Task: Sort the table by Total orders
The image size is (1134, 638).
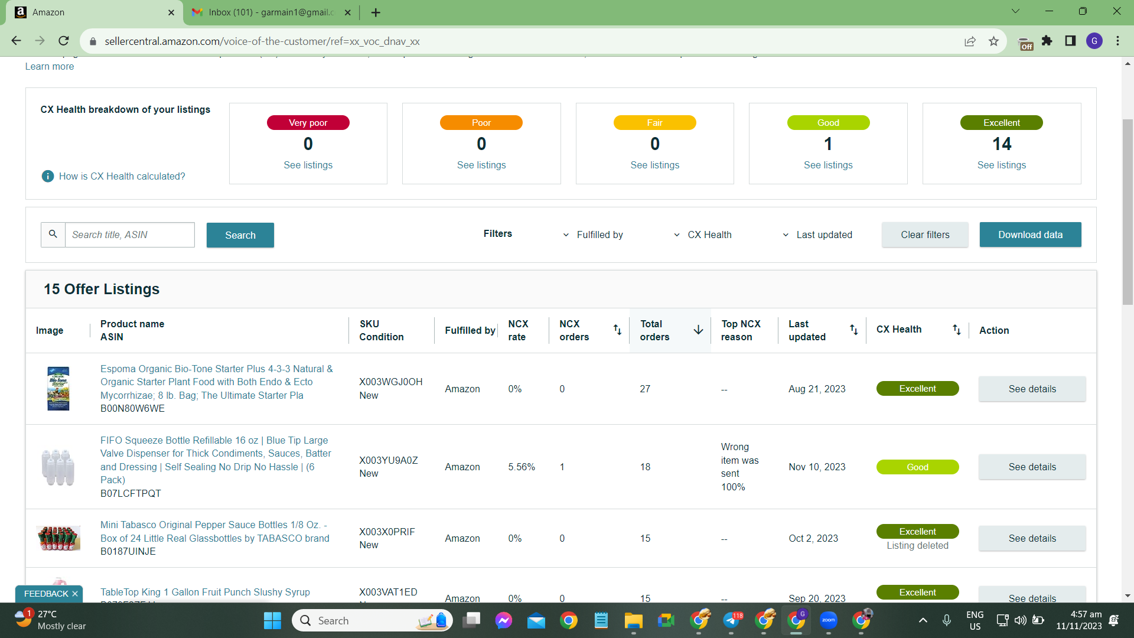Action: point(698,330)
